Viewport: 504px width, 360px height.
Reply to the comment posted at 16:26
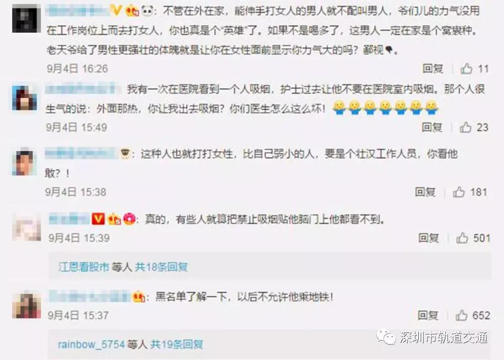tap(433, 69)
